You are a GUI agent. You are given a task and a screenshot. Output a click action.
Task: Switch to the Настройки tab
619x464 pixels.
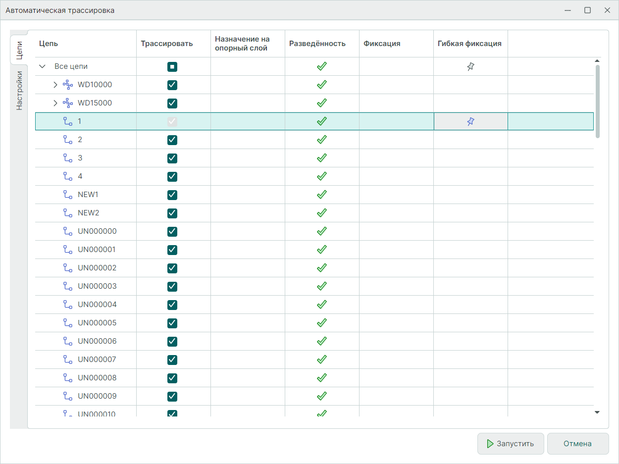[19, 90]
